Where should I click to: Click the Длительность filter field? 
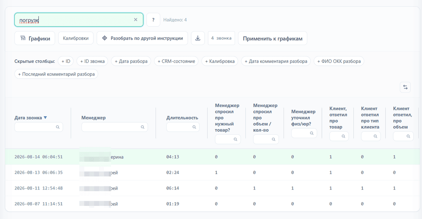coord(183,127)
